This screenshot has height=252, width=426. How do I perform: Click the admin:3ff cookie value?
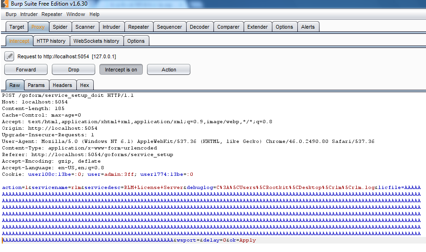(119, 174)
